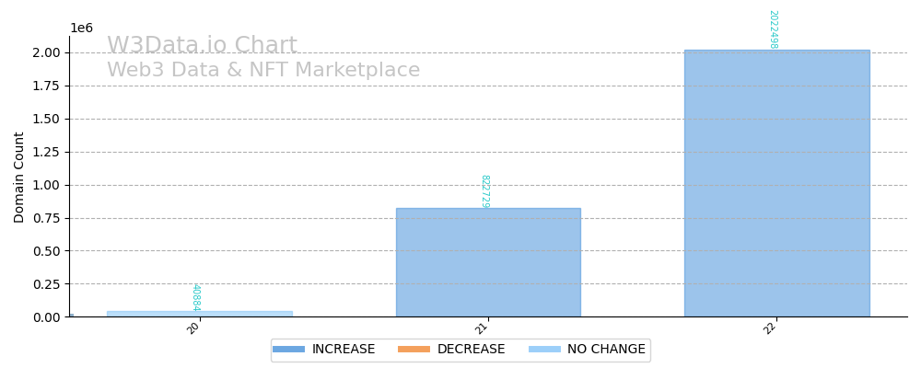921x368 pixels.
Task: Click the W3Data.io Chart title
Action: tap(202, 46)
